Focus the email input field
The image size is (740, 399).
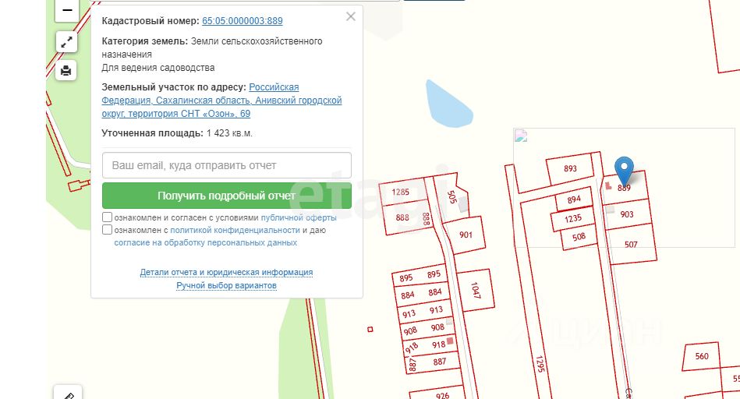[227, 165]
